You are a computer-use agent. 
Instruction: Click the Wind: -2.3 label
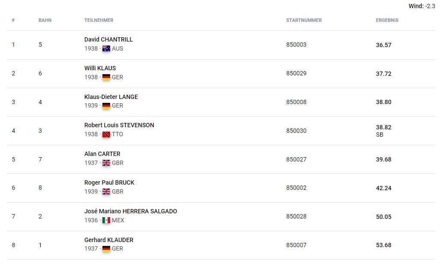point(422,6)
